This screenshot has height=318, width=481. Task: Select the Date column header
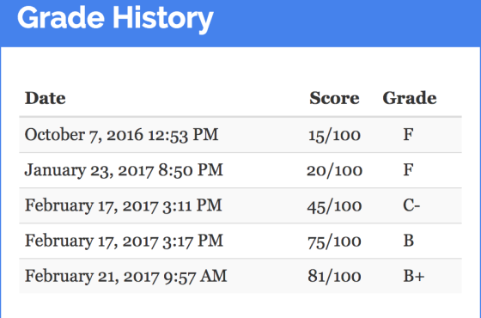tap(45, 98)
